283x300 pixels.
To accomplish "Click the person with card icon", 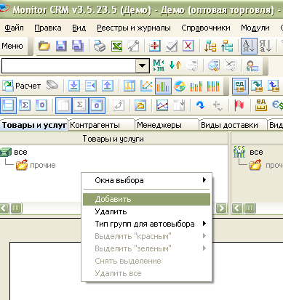I will (x=252, y=65).
